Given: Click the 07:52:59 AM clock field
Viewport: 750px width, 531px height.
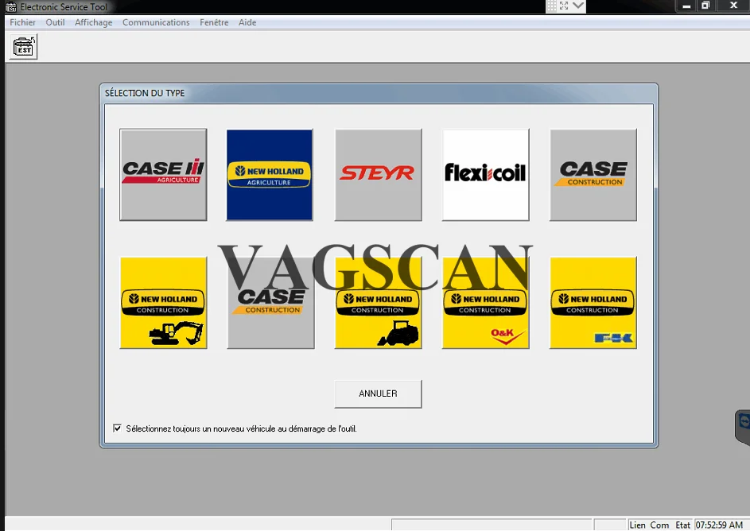Looking at the screenshot, I should point(719,525).
